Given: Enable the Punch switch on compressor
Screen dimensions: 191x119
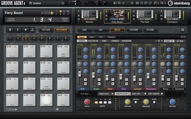Looking at the screenshot, I should [136, 102].
